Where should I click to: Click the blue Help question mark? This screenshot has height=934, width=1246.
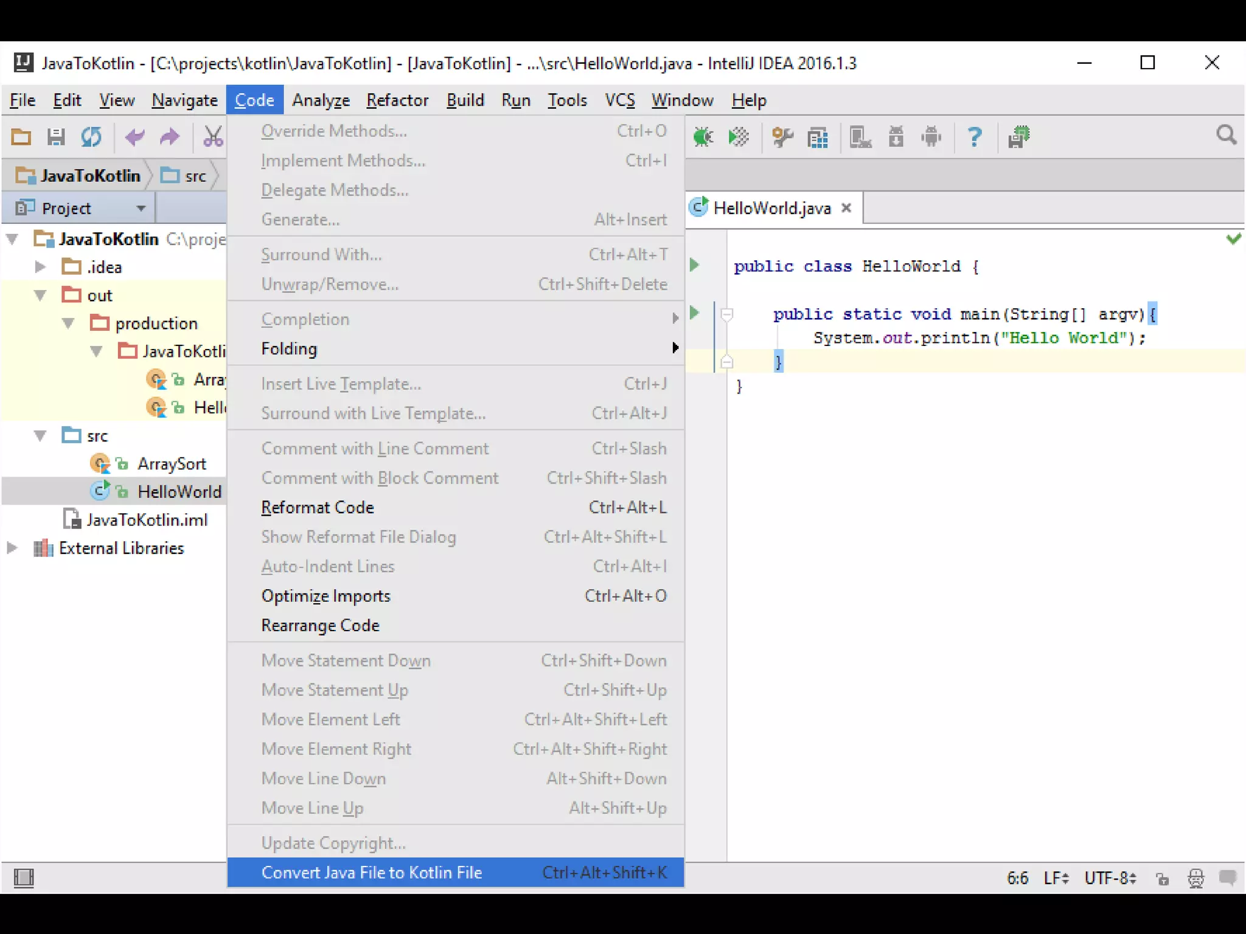974,137
